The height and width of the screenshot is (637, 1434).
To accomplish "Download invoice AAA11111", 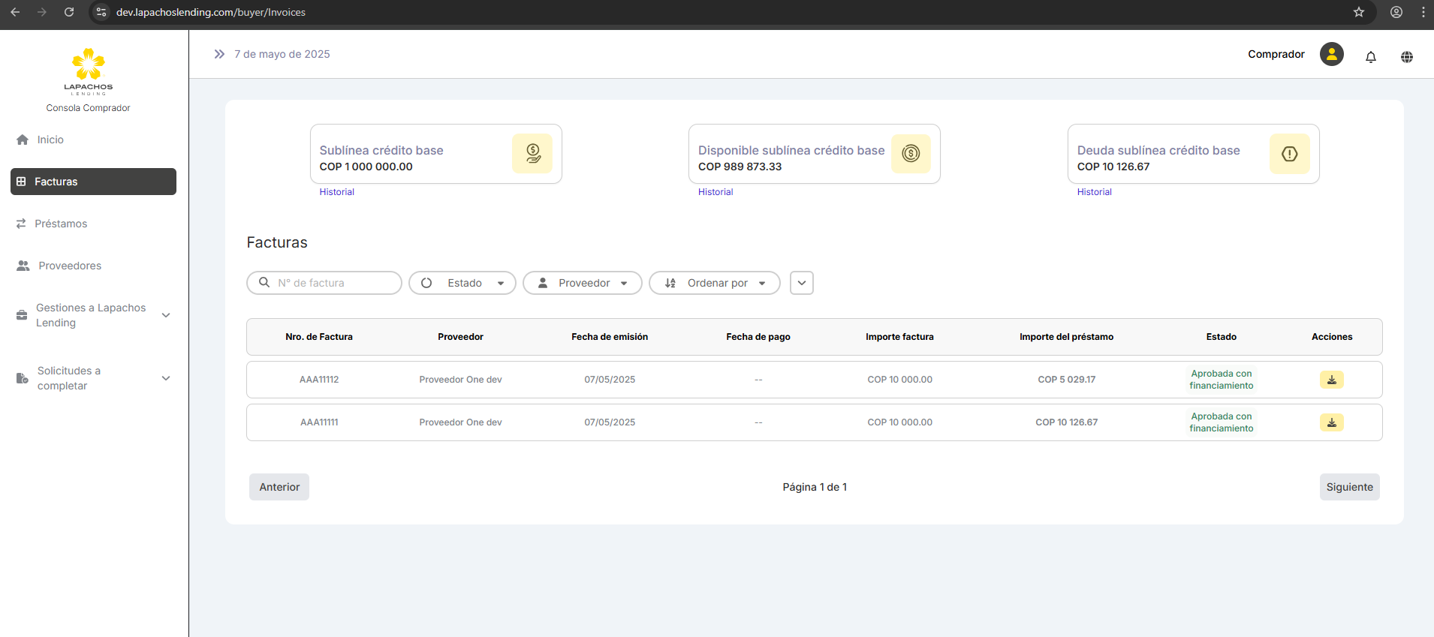I will point(1331,422).
